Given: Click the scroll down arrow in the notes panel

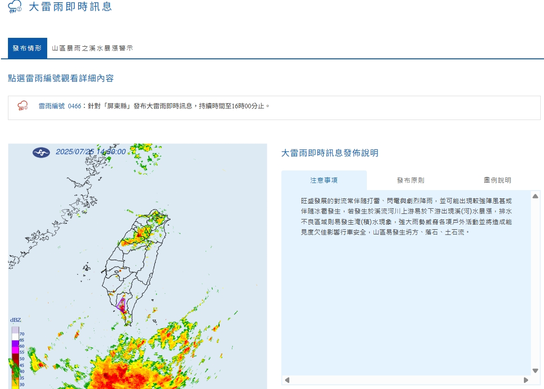Looking at the screenshot, I should click(535, 371).
